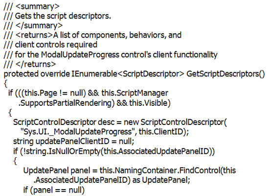
Task: Click 'ModalUpdateProgress' in the comment line
Action: (x=80, y=55)
